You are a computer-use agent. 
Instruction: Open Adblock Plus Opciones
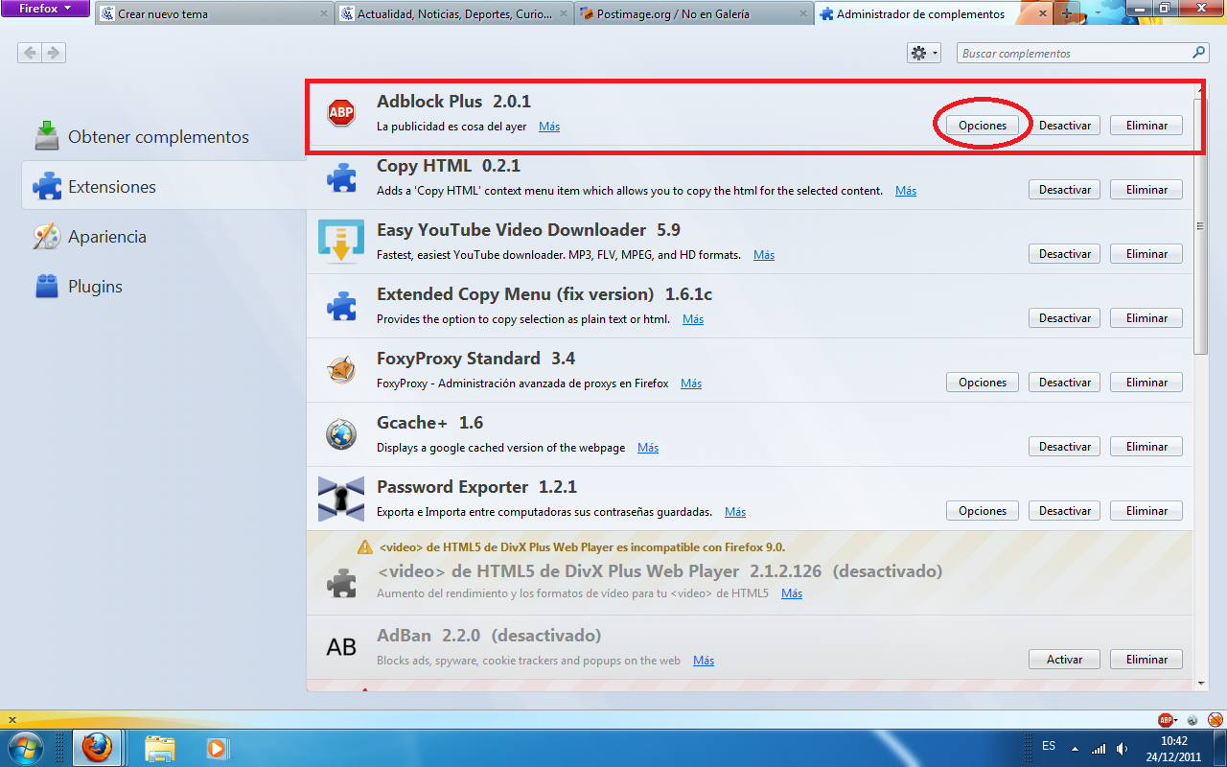pyautogui.click(x=983, y=126)
